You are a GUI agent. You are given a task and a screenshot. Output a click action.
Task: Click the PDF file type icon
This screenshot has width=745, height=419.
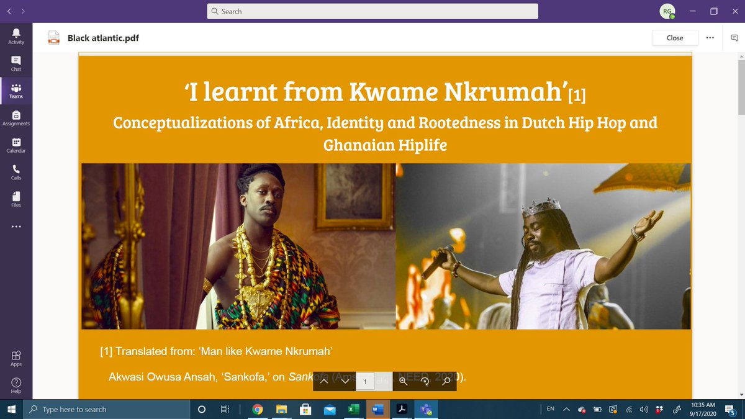click(x=54, y=38)
